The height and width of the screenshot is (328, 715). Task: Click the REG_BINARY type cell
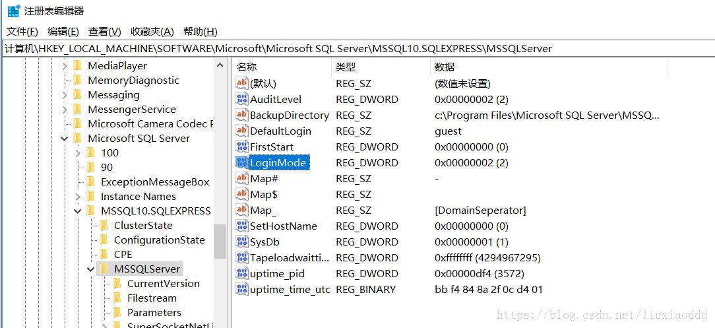pyautogui.click(x=365, y=289)
